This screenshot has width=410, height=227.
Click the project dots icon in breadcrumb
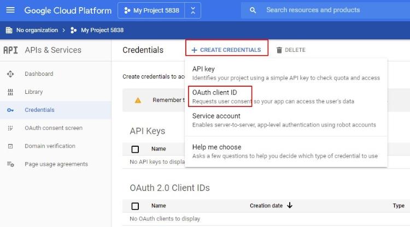[73, 30]
